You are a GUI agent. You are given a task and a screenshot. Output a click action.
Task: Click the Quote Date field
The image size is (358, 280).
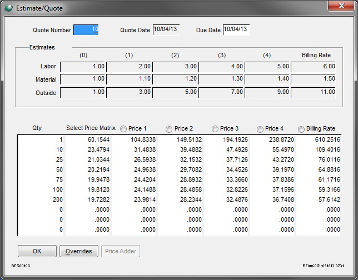pyautogui.click(x=166, y=29)
